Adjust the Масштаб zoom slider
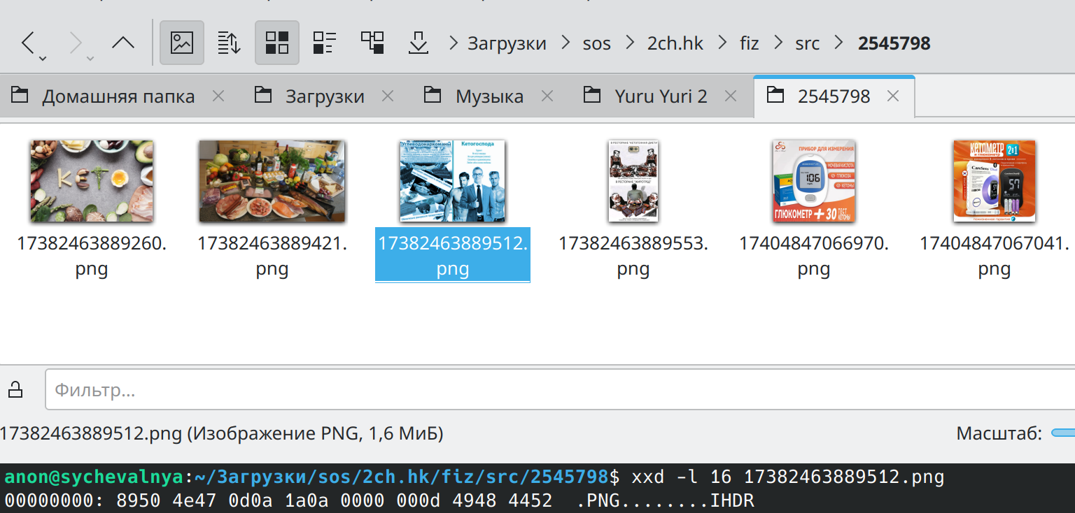1075x513 pixels. click(x=1062, y=434)
